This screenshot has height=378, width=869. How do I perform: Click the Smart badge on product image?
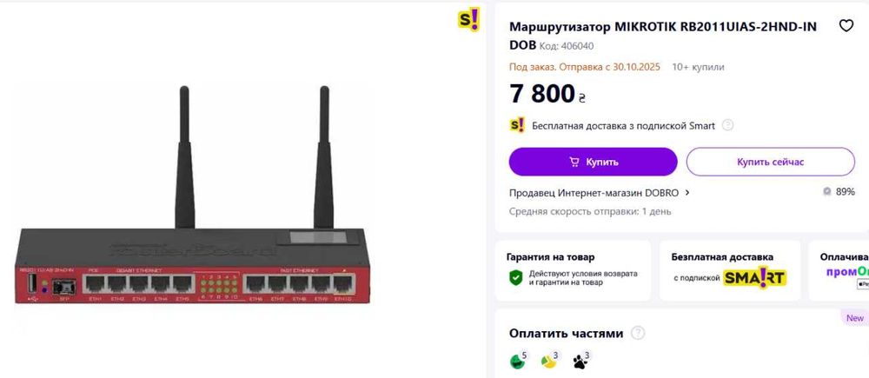click(468, 21)
